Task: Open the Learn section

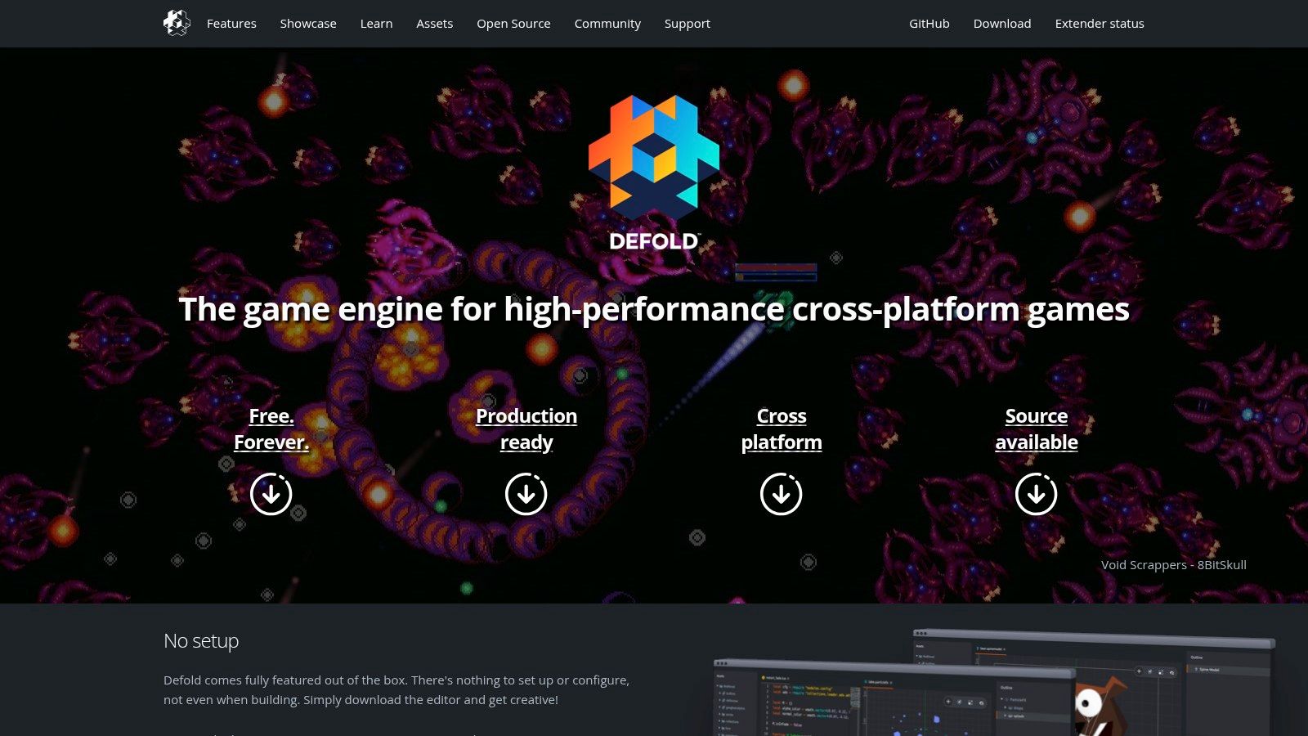Action: pos(376,24)
